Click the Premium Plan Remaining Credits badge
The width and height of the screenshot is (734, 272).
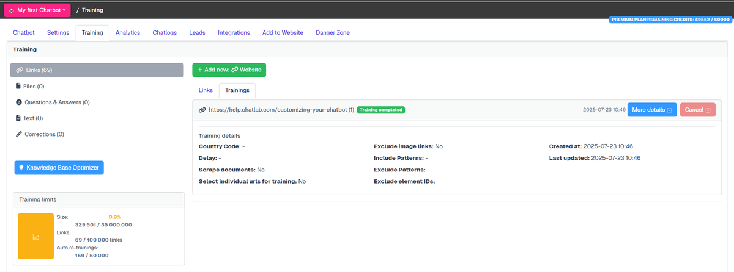(670, 20)
